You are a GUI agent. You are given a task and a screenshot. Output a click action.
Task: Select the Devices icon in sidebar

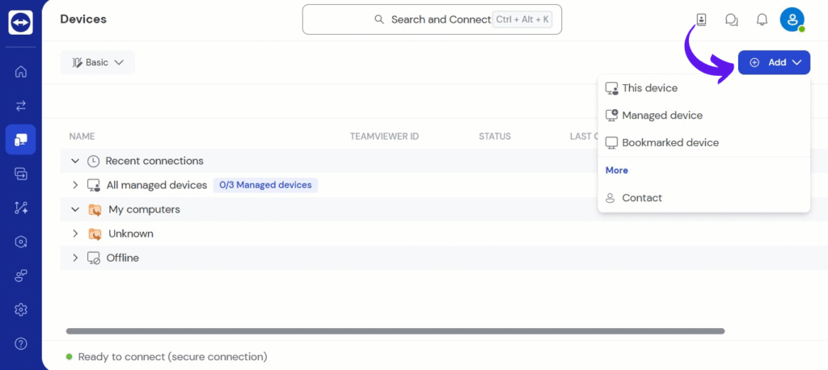[x=20, y=139]
